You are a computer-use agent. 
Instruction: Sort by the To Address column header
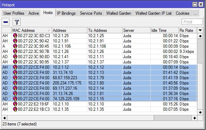click(105, 30)
